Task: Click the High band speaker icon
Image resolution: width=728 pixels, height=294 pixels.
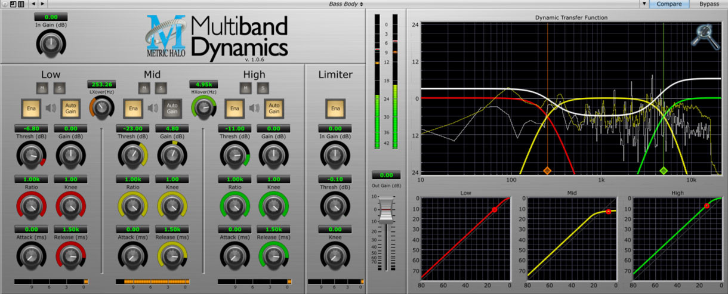Action: (254, 109)
